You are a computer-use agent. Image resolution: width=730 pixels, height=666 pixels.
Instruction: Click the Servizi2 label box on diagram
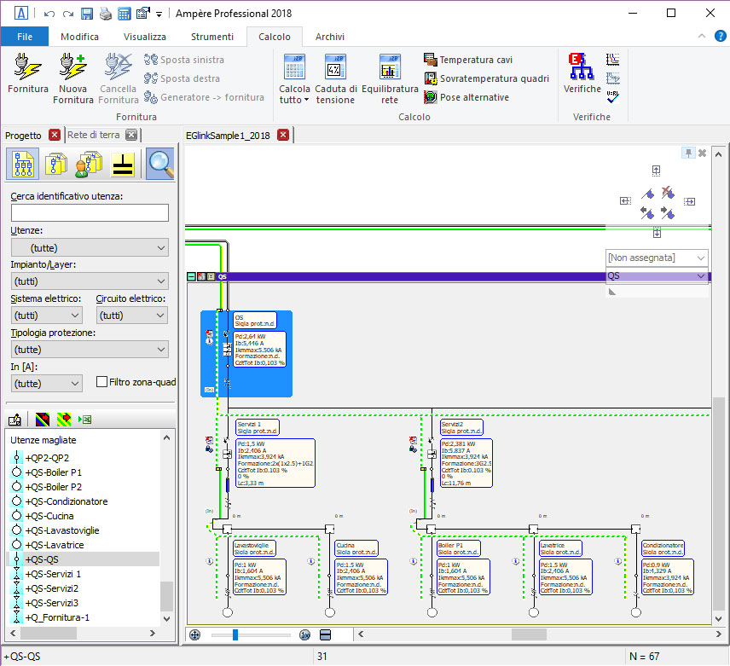(461, 427)
